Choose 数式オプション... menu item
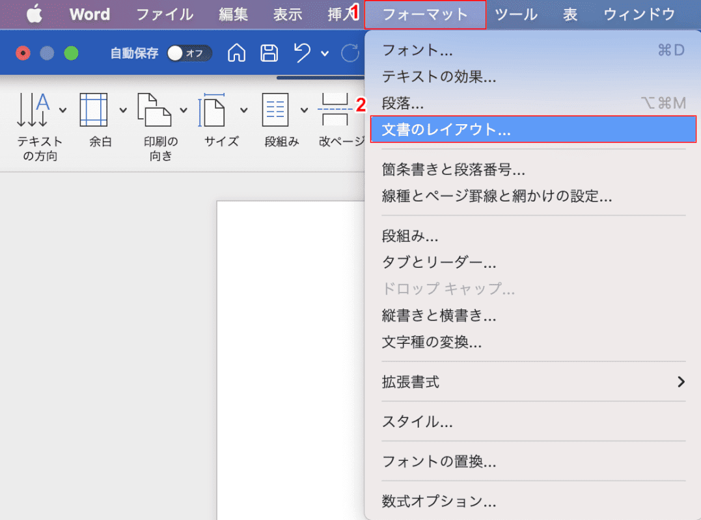This screenshot has width=701, height=520. [x=533, y=501]
